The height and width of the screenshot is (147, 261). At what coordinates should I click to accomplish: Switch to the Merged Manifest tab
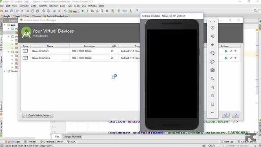(x=72, y=137)
